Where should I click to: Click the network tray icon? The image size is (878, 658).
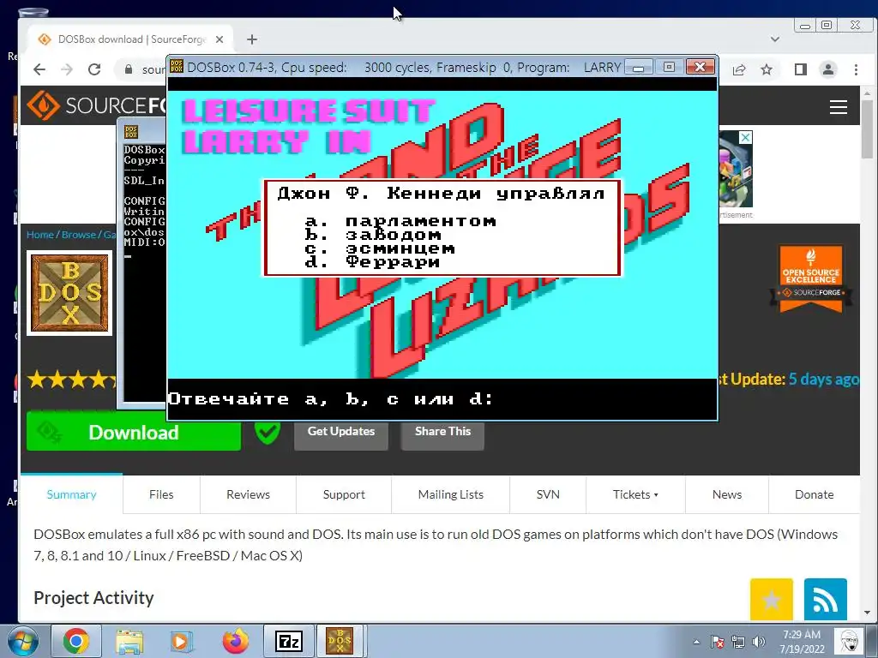[738, 642]
